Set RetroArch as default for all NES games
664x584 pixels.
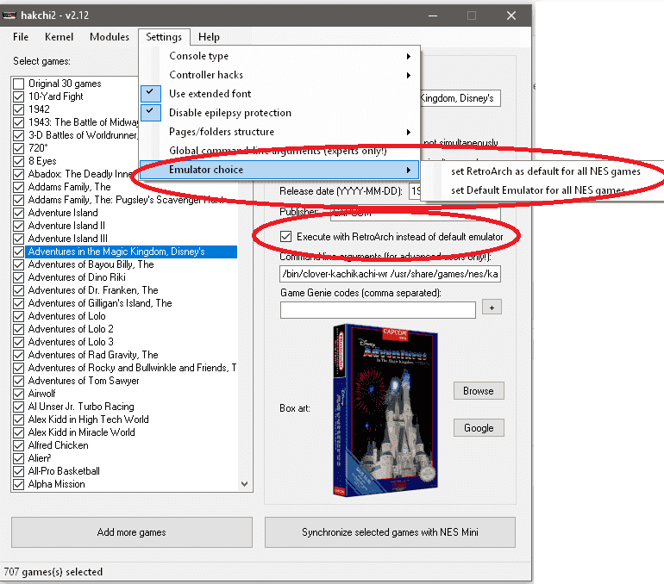coord(545,171)
